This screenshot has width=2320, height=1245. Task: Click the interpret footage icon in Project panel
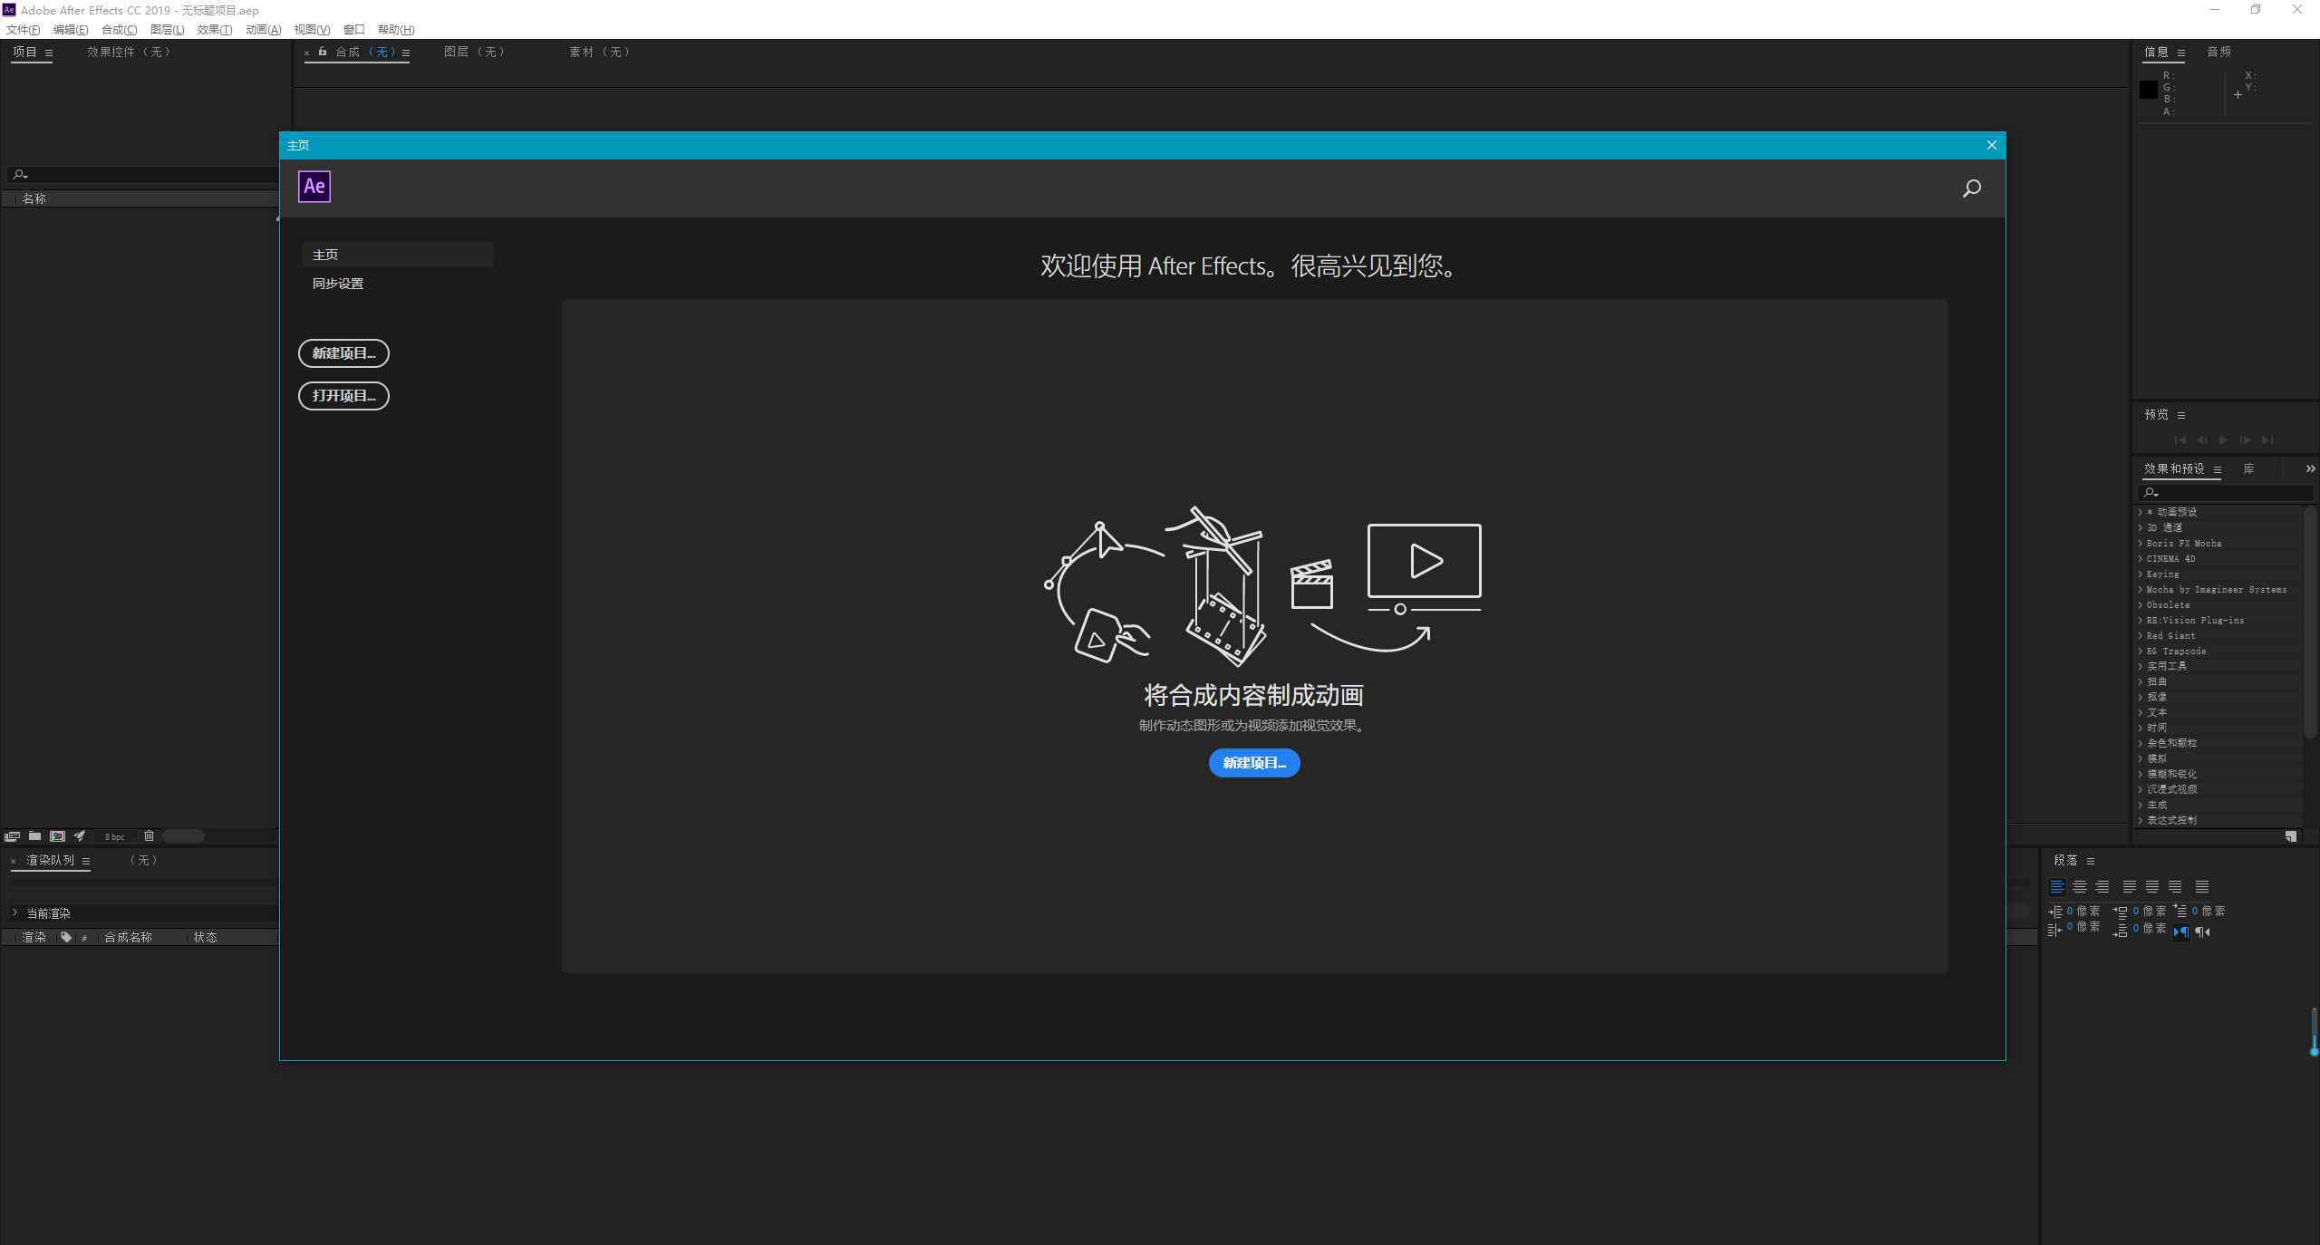click(12, 836)
